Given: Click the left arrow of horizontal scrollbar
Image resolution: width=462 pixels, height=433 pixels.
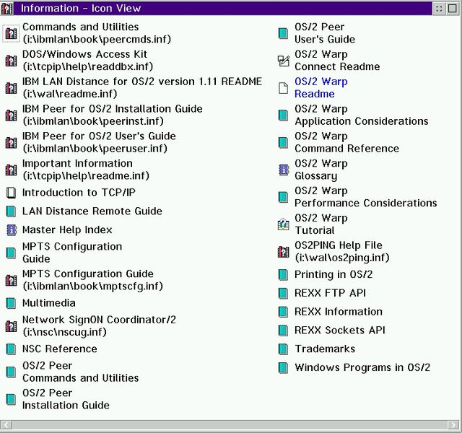Looking at the screenshot, I should (6, 425).
